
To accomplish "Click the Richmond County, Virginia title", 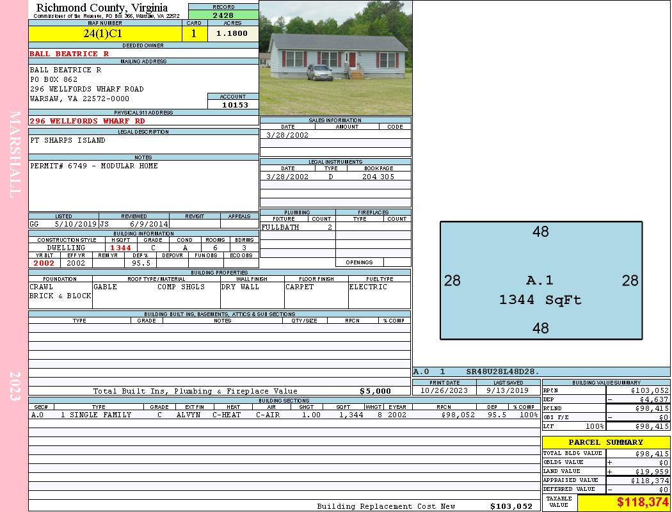I will pos(102,8).
